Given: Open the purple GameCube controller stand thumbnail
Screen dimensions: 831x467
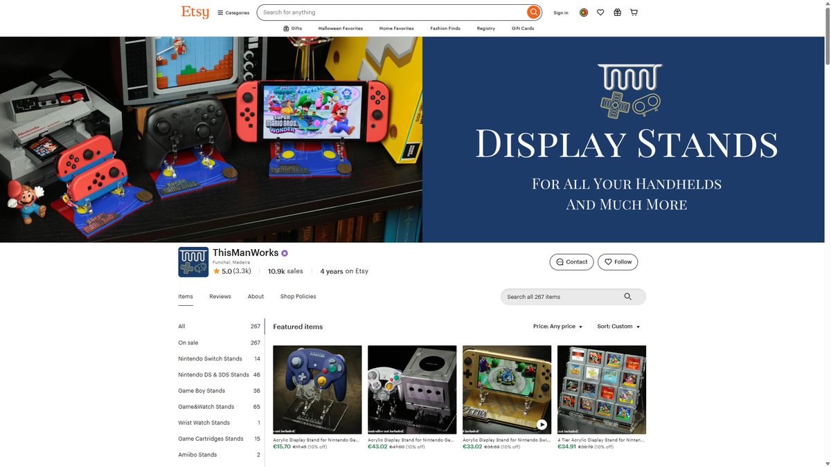Looking at the screenshot, I should coord(317,390).
